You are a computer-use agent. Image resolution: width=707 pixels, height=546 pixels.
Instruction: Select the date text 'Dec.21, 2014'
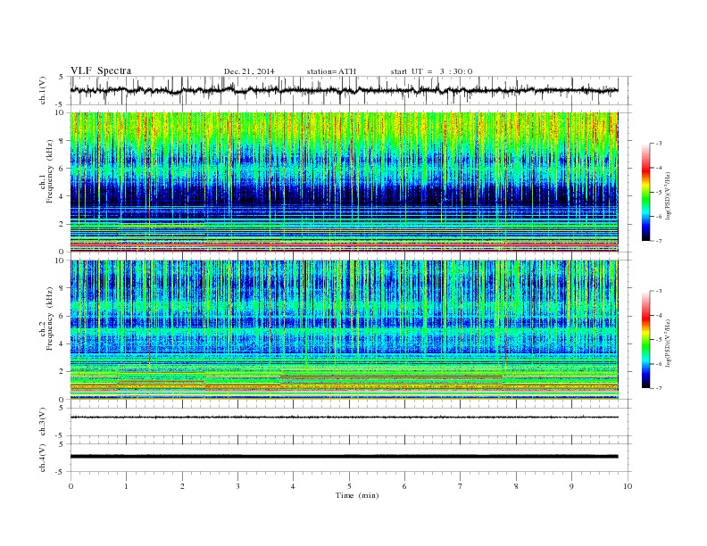point(249,71)
